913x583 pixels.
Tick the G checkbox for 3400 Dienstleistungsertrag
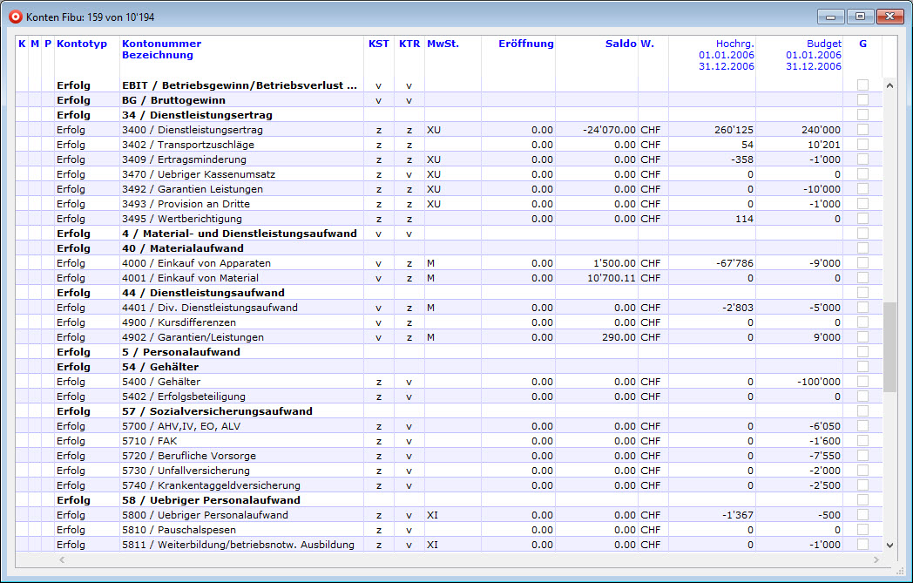click(862, 130)
